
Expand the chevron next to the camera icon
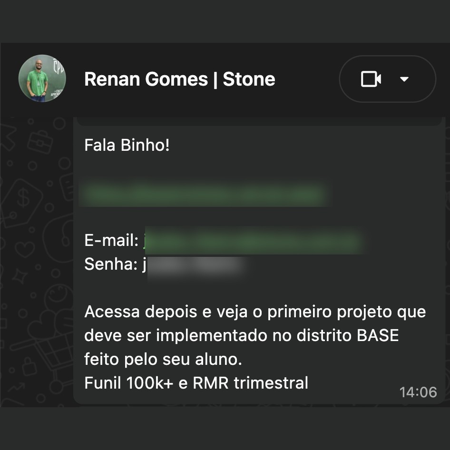click(x=405, y=79)
